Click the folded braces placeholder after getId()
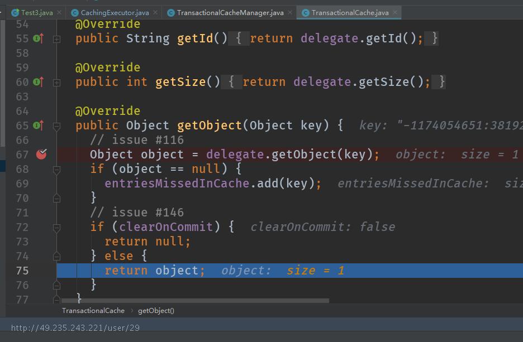The image size is (523, 342). pos(239,38)
